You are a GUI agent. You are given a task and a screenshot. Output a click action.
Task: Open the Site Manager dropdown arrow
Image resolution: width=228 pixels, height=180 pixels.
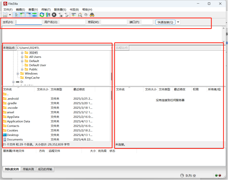10,15
